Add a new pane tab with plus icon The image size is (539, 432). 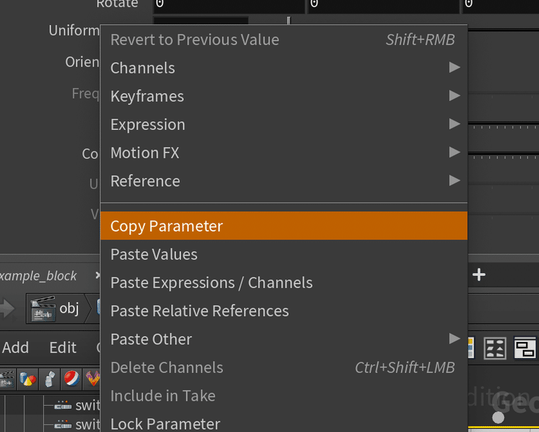[x=479, y=275]
